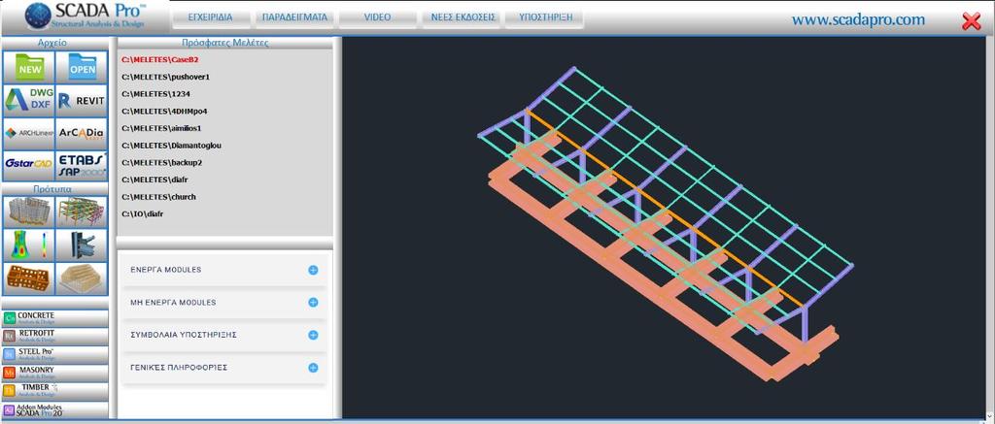Import a model from Revit
995x424 pixels.
(x=82, y=101)
